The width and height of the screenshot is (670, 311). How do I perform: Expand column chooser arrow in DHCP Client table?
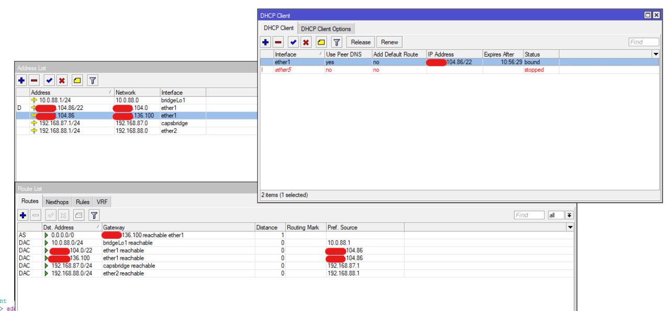coord(655,54)
